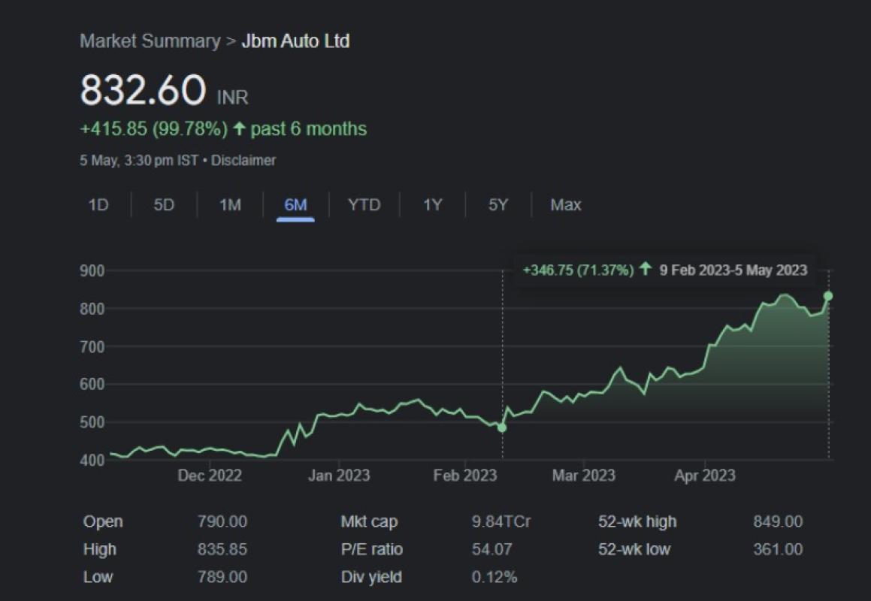Select the 1D time range tab

click(x=98, y=205)
